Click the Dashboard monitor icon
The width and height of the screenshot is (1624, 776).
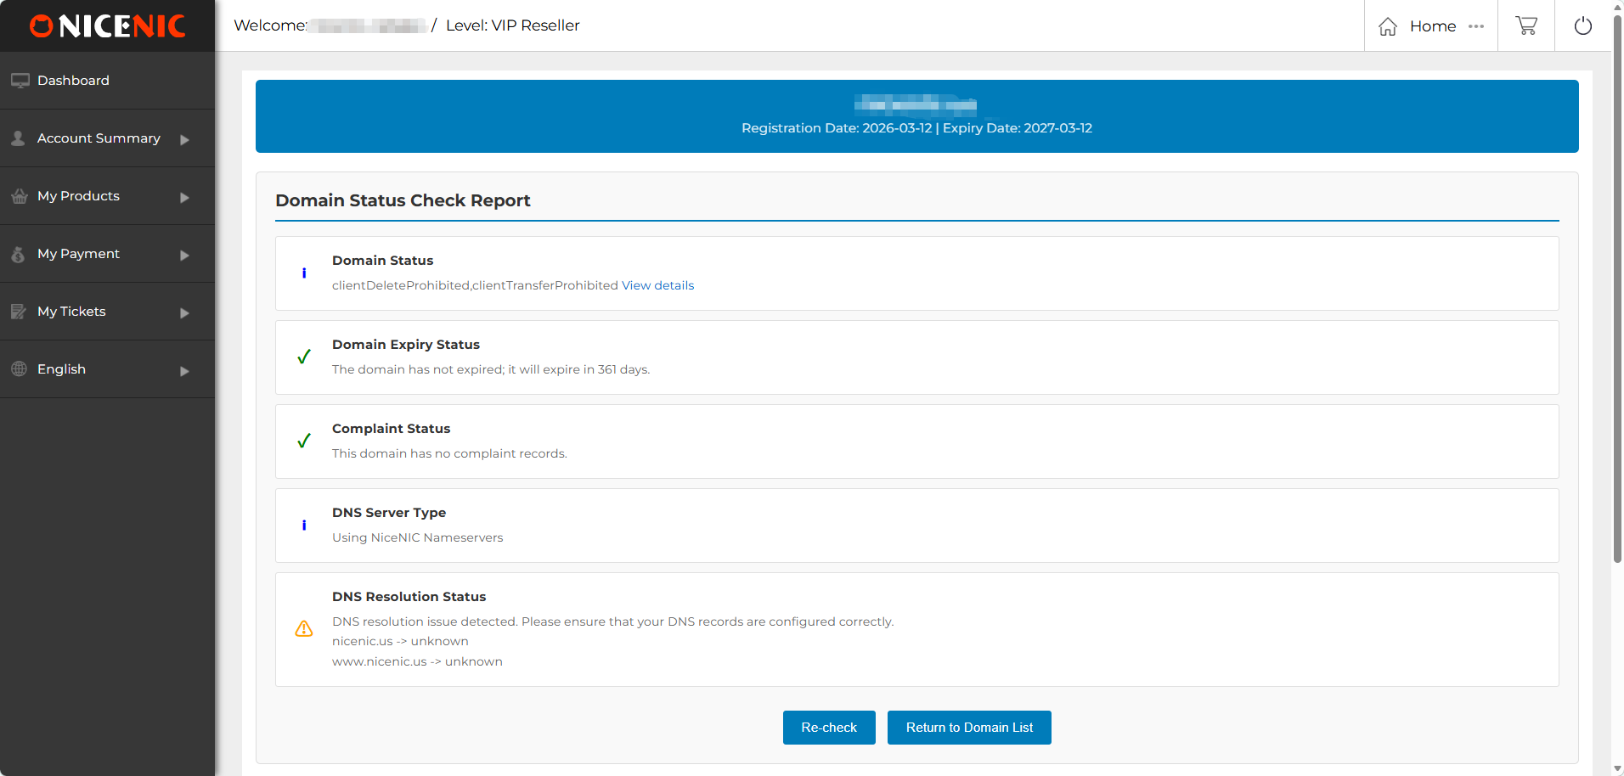pyautogui.click(x=20, y=81)
